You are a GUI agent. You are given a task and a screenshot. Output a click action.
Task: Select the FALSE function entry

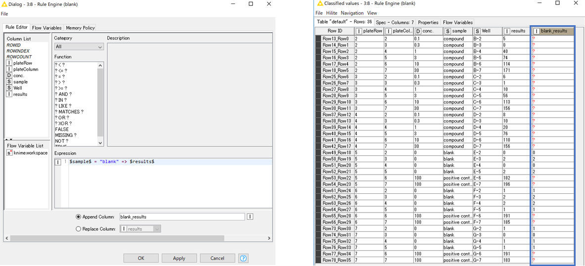[61, 129]
